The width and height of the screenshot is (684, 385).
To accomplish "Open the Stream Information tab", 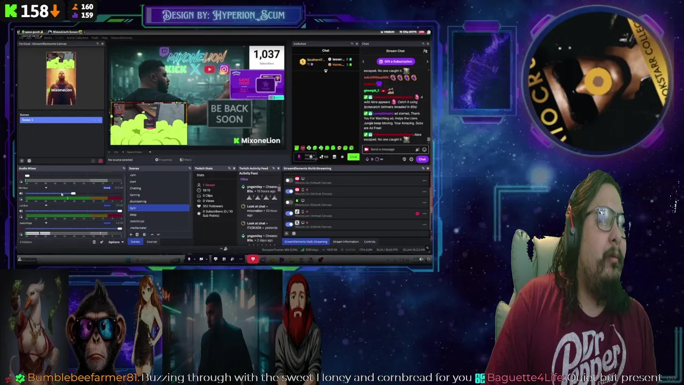I will (x=346, y=242).
